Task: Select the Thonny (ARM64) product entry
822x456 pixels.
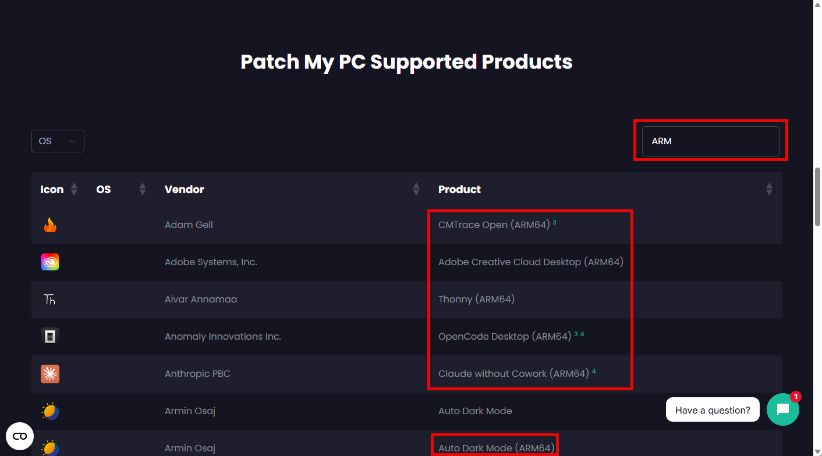Action: (x=476, y=299)
